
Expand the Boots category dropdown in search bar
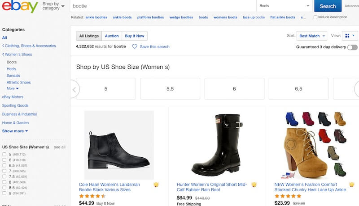284,6
